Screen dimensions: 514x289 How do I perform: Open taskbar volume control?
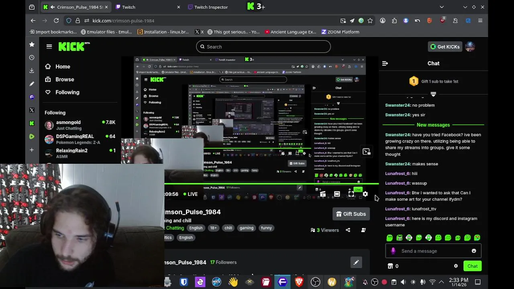[x=403, y=282]
